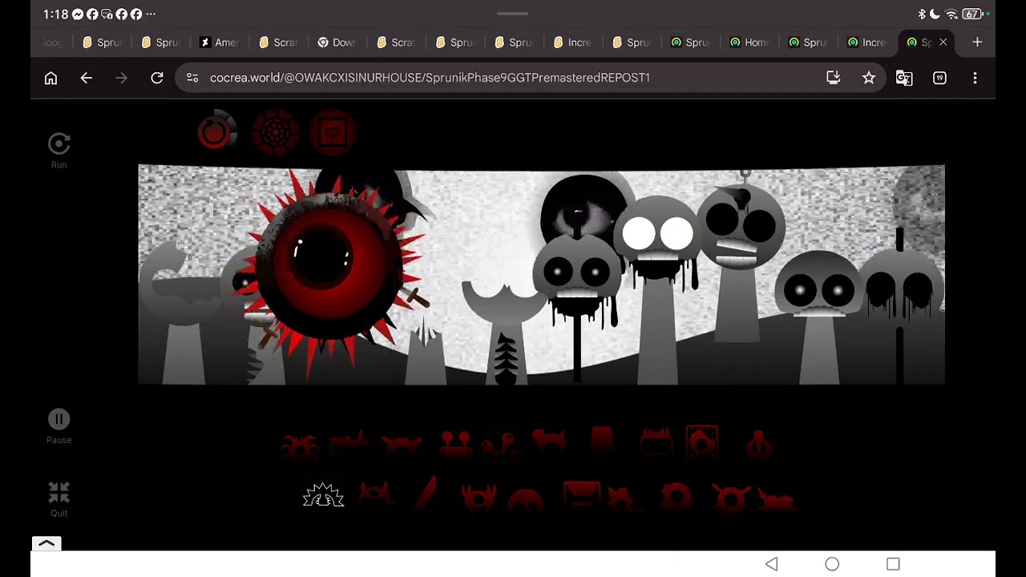The image size is (1026, 577).
Task: Click the browser Home icon
Action: pos(50,78)
